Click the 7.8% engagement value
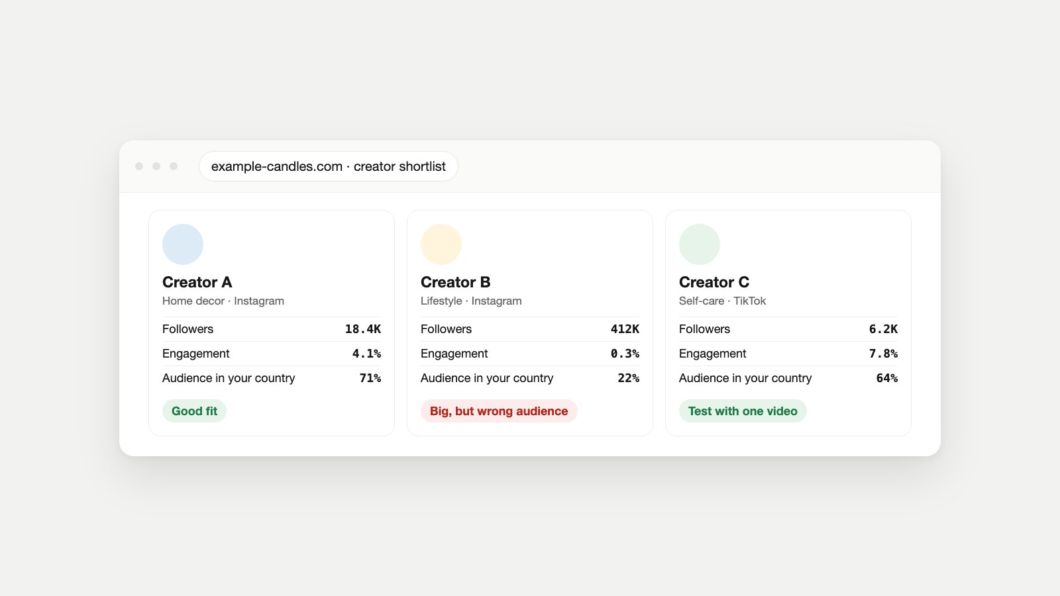 [883, 354]
